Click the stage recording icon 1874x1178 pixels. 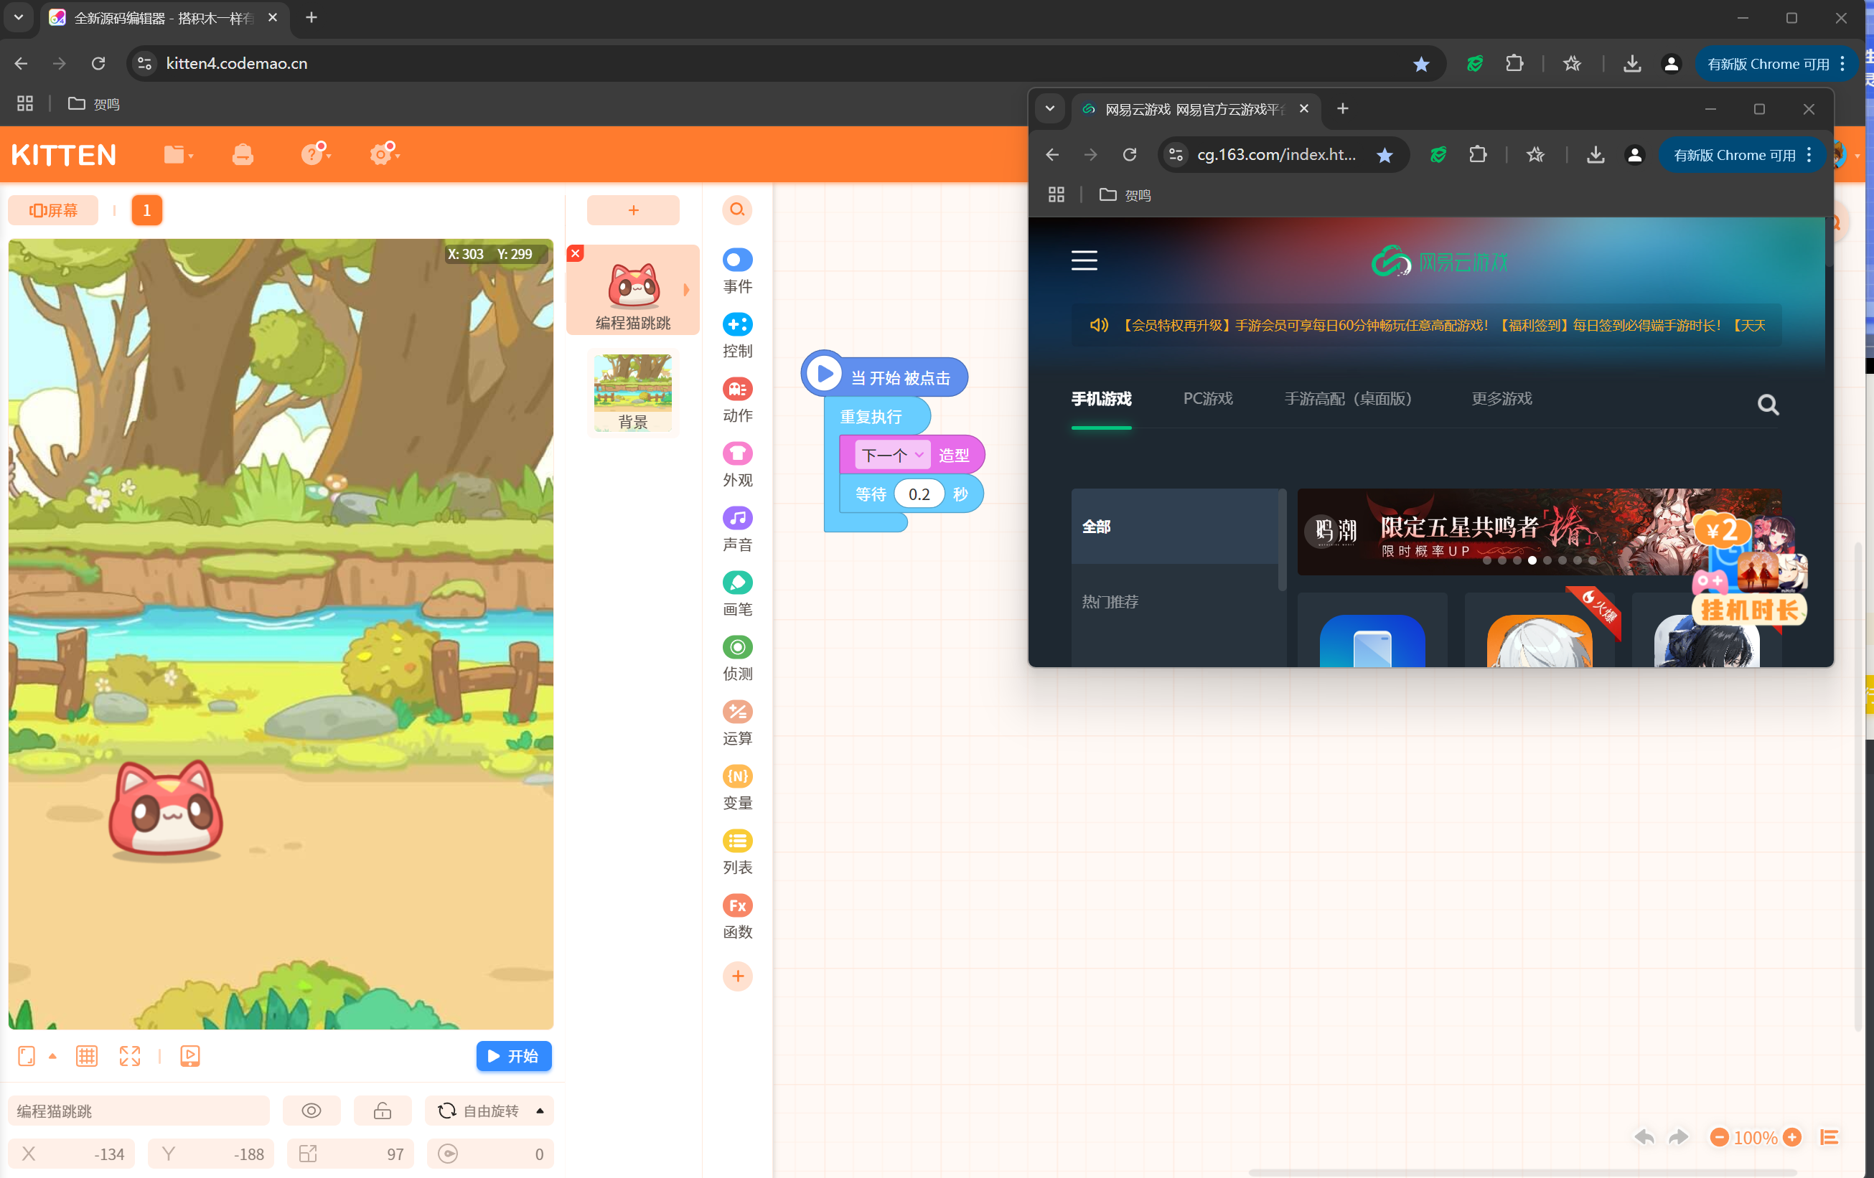coord(190,1056)
